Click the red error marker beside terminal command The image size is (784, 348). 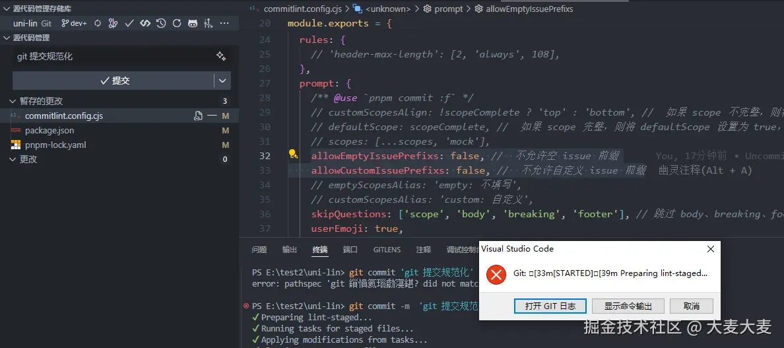coord(246,306)
